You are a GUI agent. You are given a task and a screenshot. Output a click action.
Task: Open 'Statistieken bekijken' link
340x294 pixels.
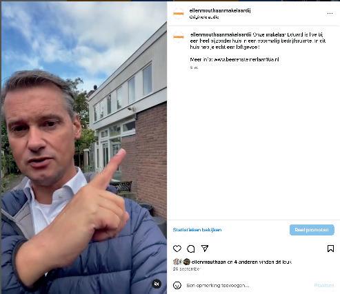(197, 230)
